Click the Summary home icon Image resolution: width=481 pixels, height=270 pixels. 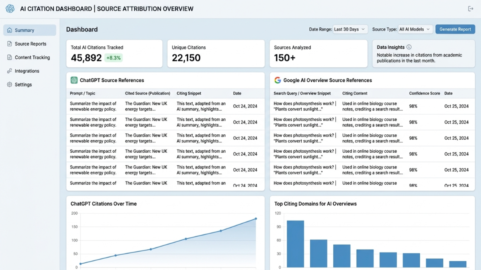(x=10, y=30)
